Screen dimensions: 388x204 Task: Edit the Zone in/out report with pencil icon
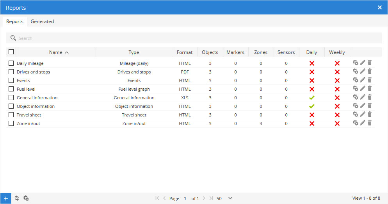(363, 123)
